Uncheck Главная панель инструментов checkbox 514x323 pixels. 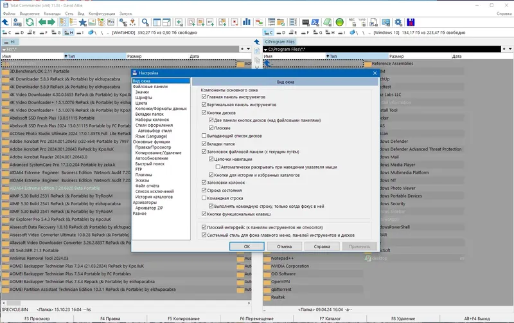(204, 97)
